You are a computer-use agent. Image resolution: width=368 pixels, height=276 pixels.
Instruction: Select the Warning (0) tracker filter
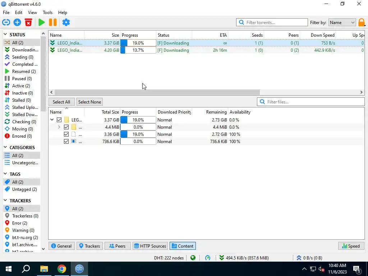(x=22, y=230)
